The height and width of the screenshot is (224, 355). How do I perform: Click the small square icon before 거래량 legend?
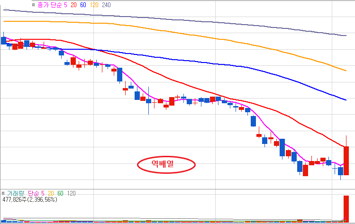3,193
